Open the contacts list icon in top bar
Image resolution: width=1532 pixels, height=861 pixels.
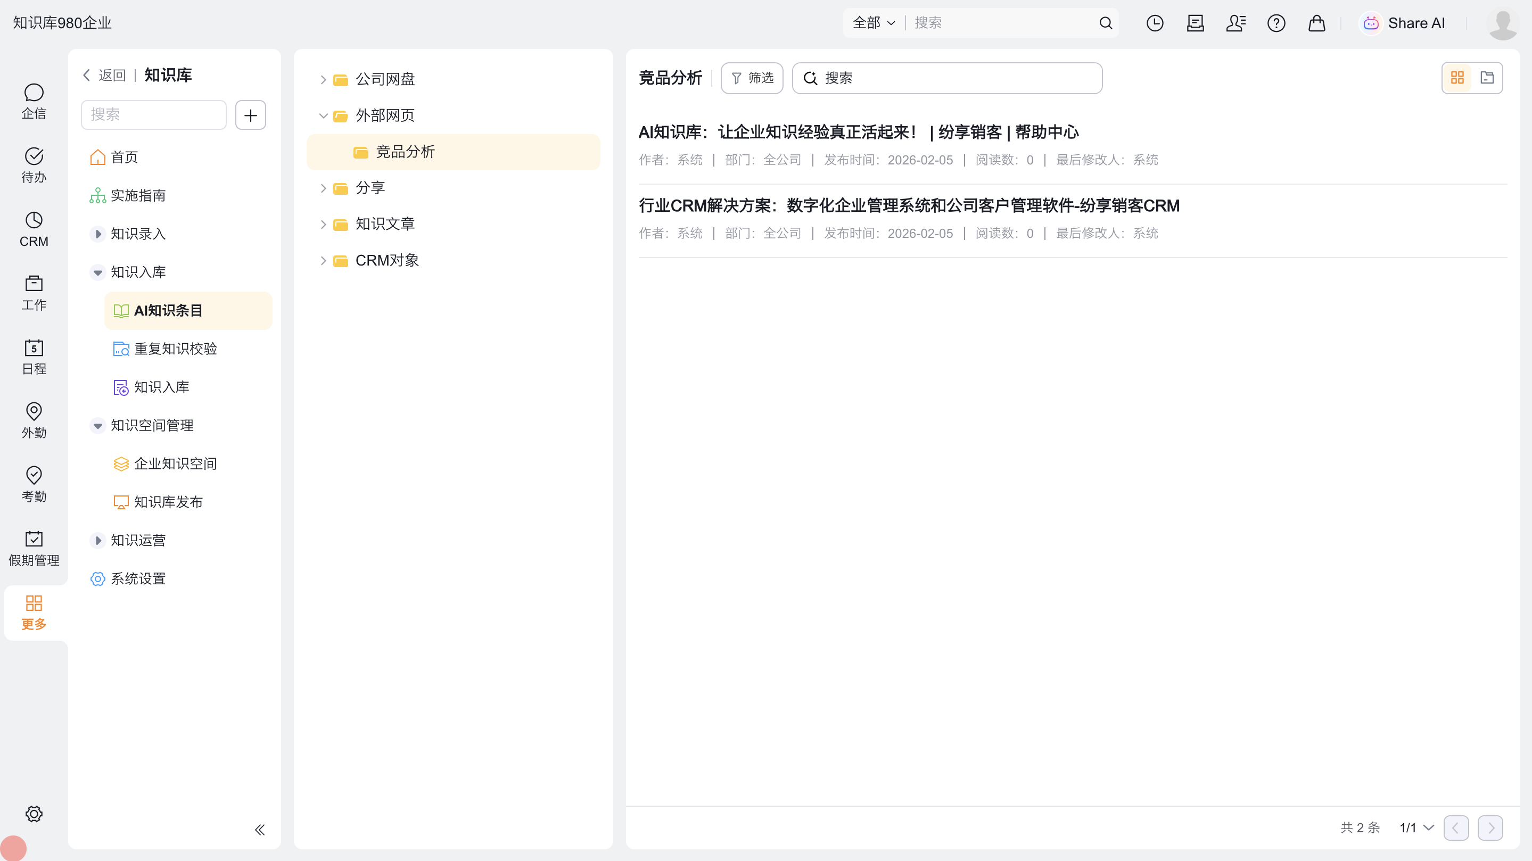coord(1235,23)
